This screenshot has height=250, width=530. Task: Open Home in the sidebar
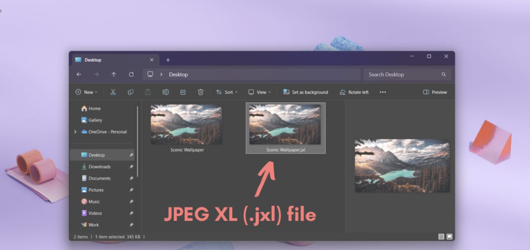pyautogui.click(x=91, y=109)
